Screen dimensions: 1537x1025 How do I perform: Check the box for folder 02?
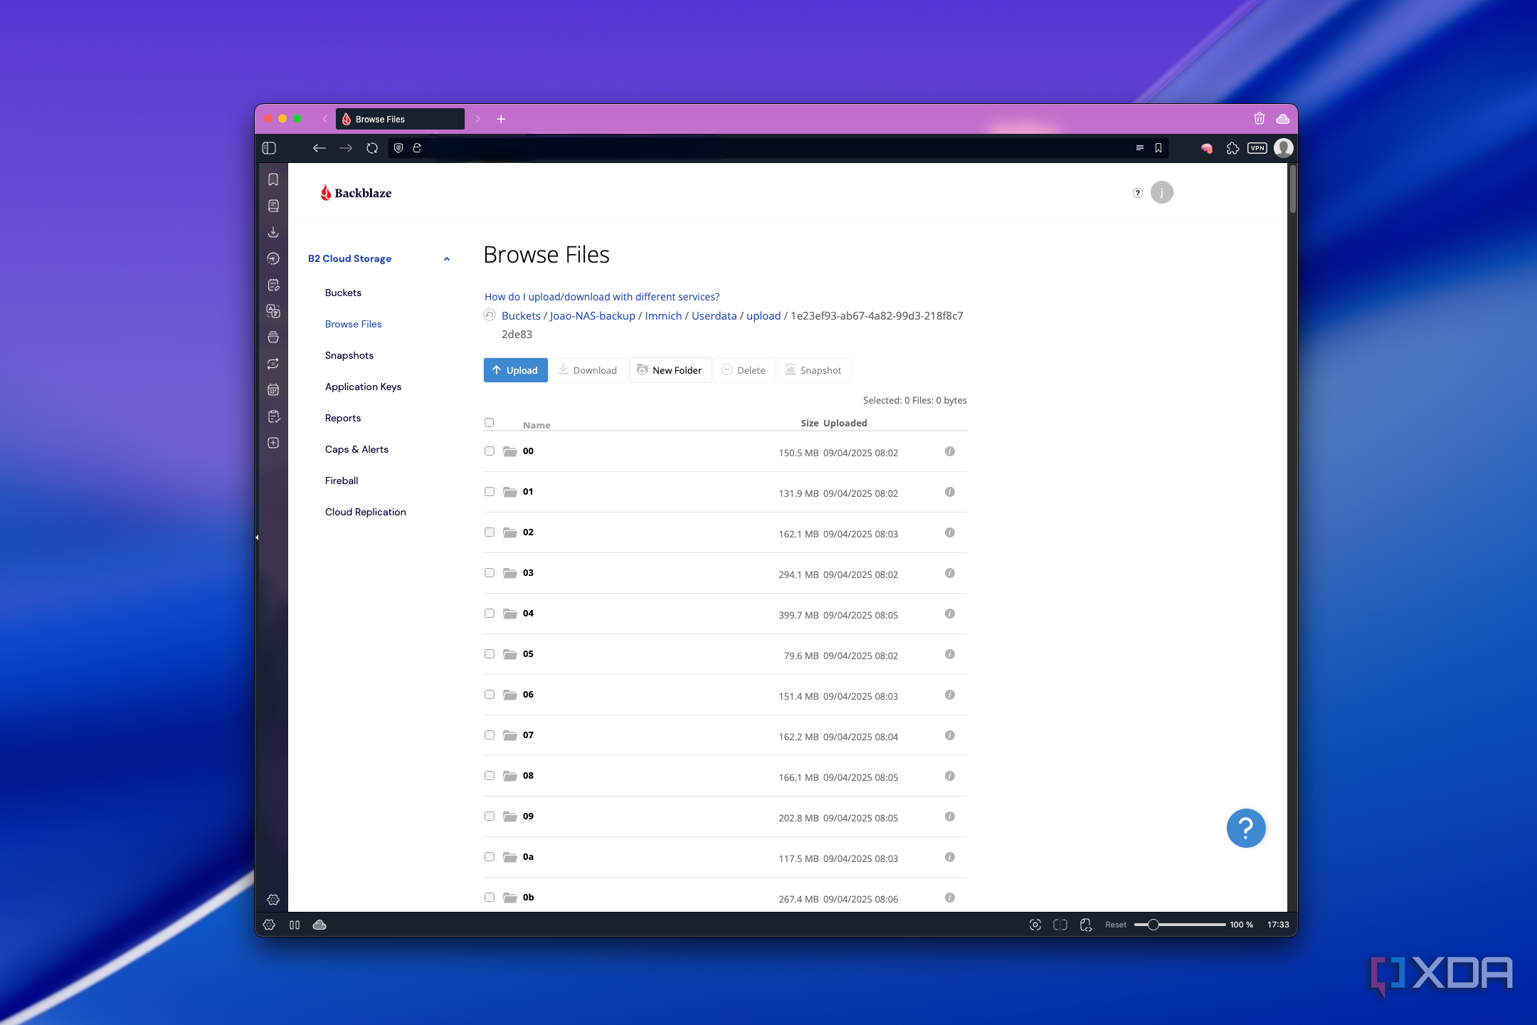(490, 532)
